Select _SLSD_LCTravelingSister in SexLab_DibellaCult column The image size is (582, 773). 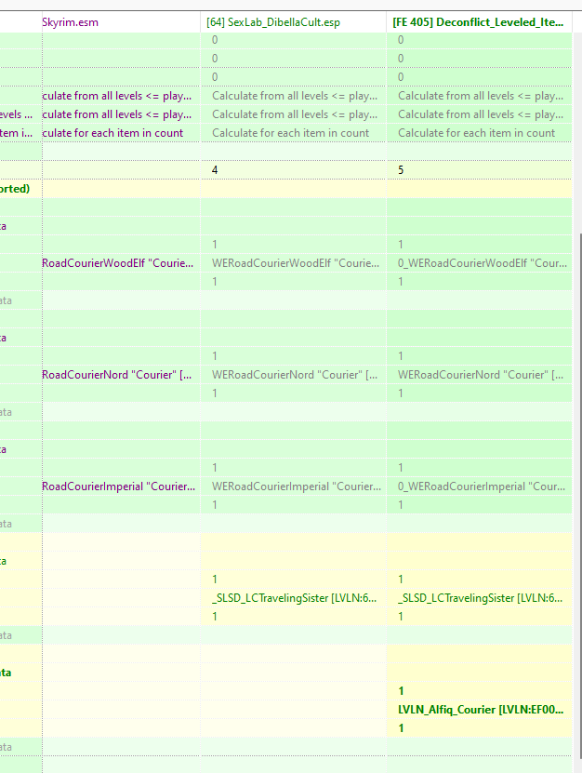(x=293, y=598)
